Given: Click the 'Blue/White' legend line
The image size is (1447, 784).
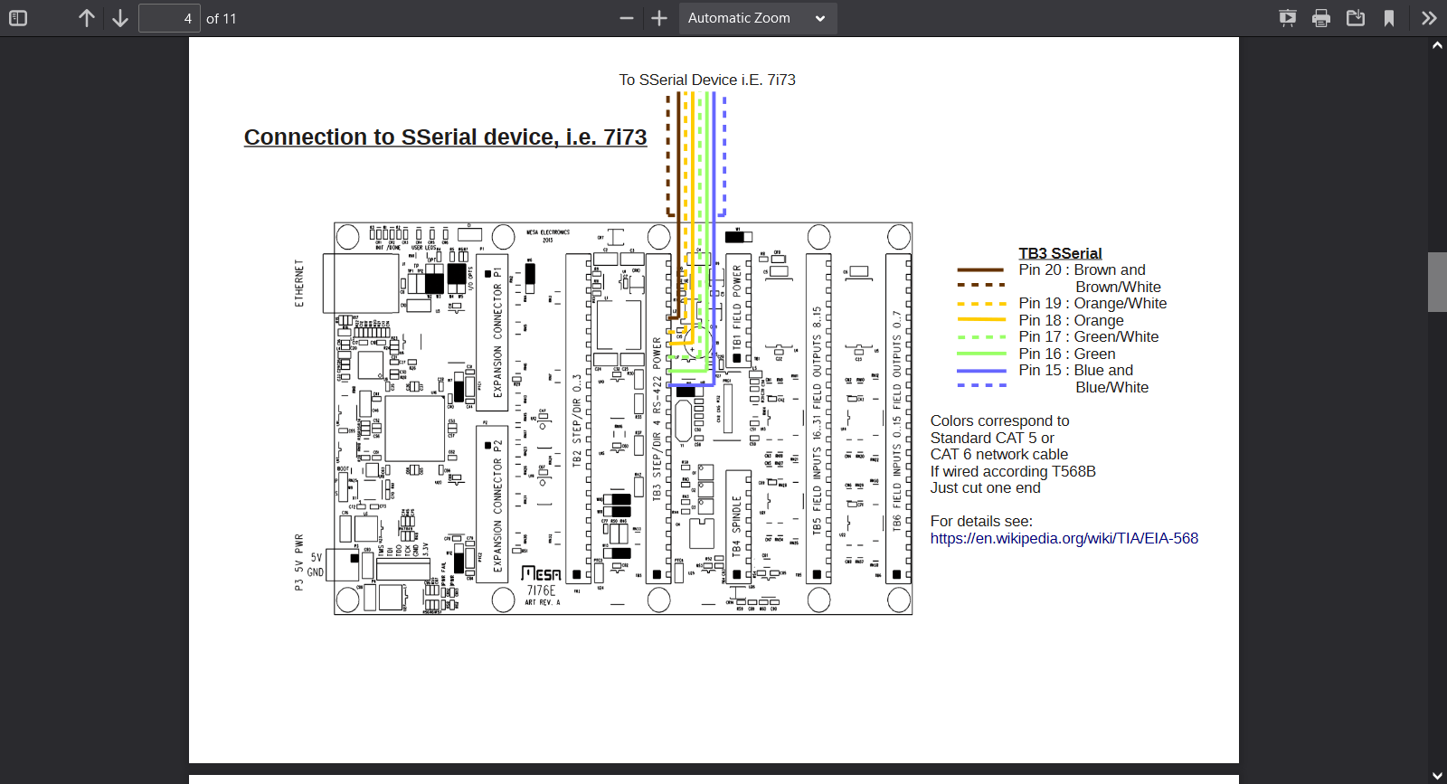Looking at the screenshot, I should [x=1111, y=387].
